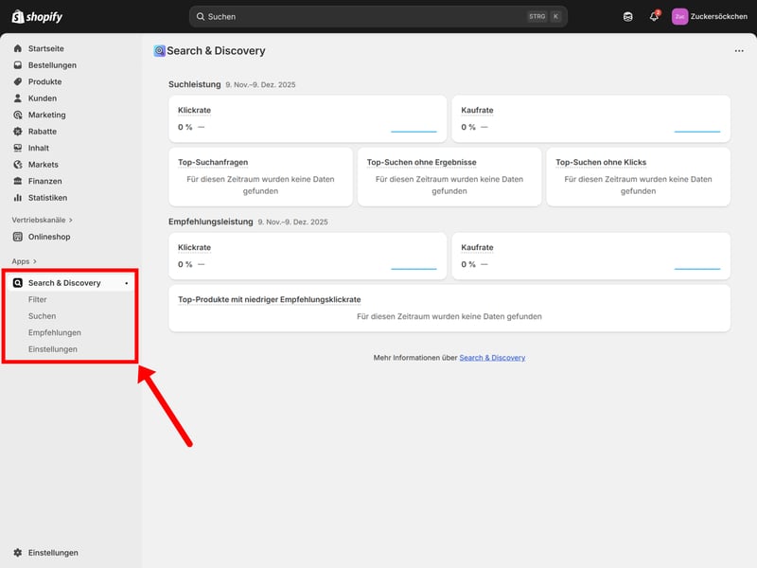Viewport: 757px width, 568px height.
Task: Click the Kunden person icon
Action: (x=18, y=98)
